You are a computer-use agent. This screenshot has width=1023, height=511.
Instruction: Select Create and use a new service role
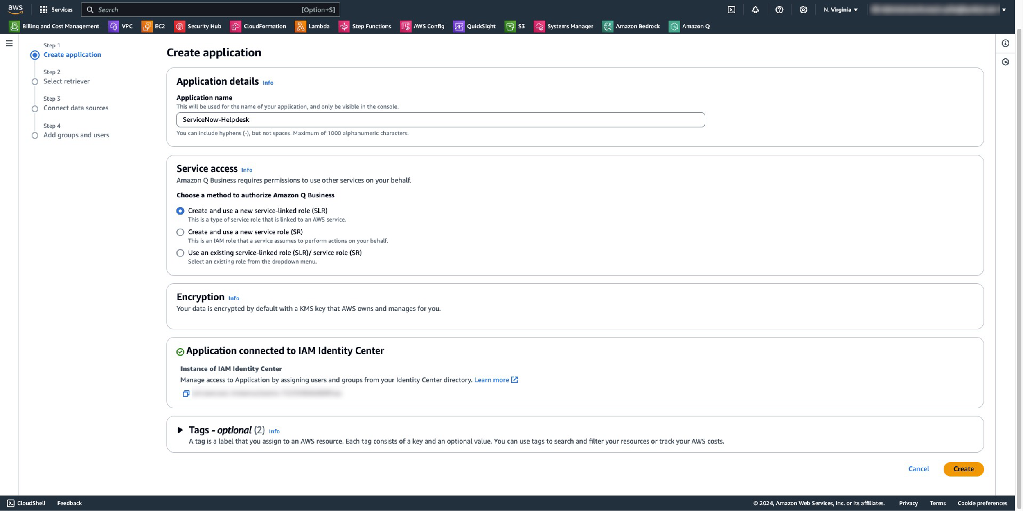[180, 232]
